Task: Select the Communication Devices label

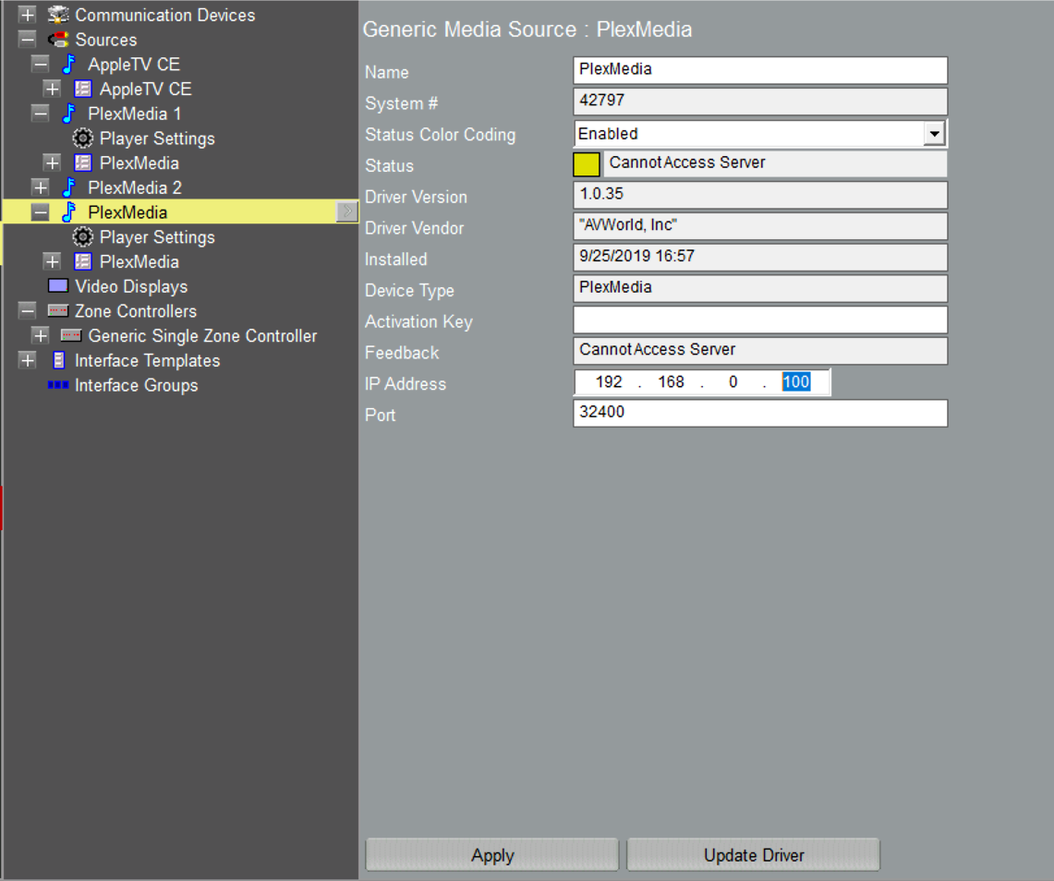Action: tap(164, 15)
